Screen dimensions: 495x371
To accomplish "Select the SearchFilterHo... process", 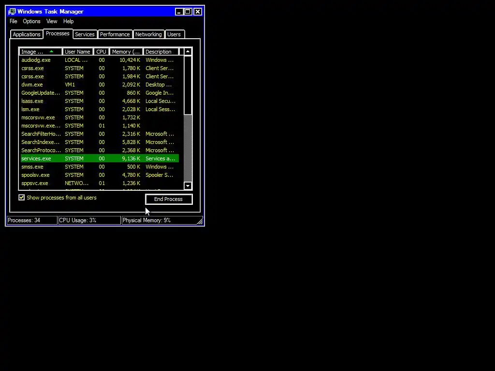I will (100, 134).
